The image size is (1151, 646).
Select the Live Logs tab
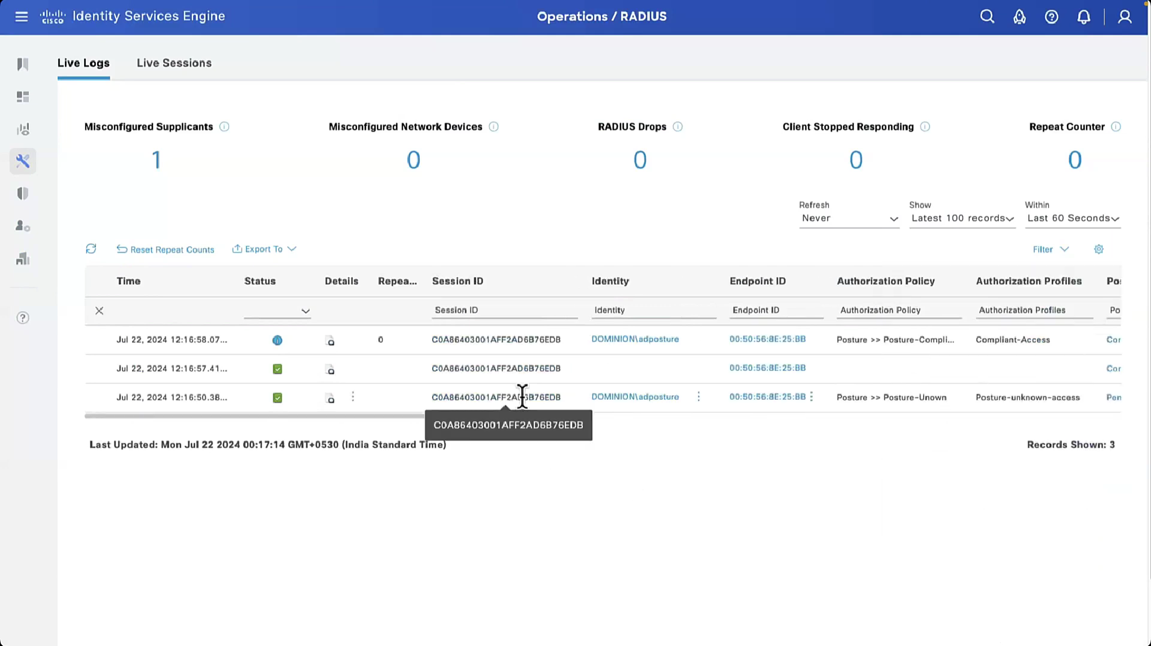[x=84, y=63]
